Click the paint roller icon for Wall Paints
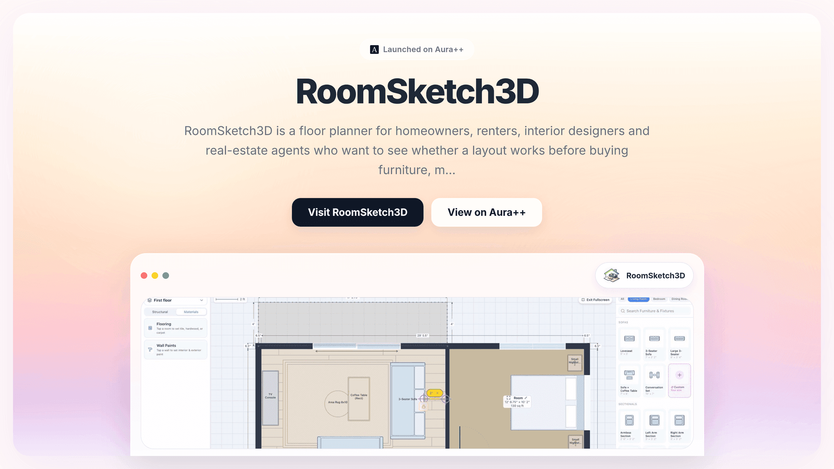 (150, 350)
